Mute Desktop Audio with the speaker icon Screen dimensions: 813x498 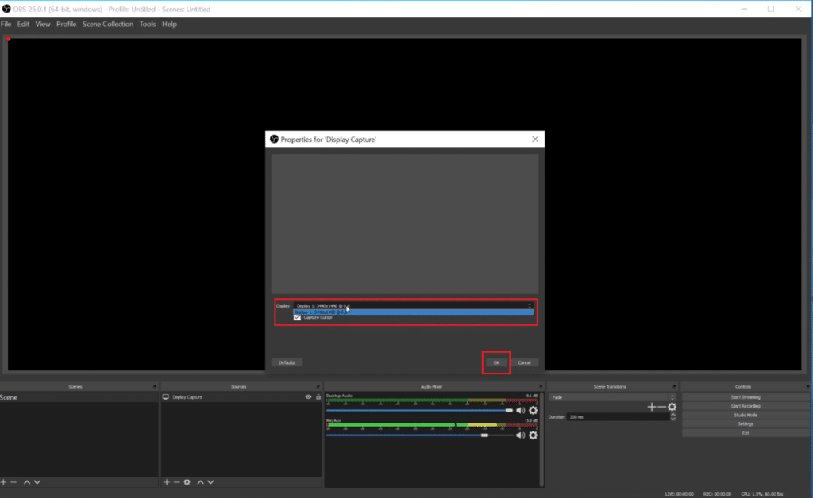(520, 409)
